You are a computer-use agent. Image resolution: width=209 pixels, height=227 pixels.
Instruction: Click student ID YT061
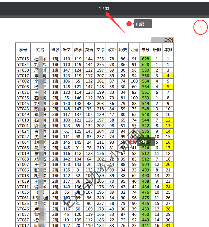(x=23, y=198)
